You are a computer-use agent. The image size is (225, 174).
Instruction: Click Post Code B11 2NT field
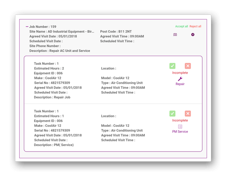tap(116, 31)
